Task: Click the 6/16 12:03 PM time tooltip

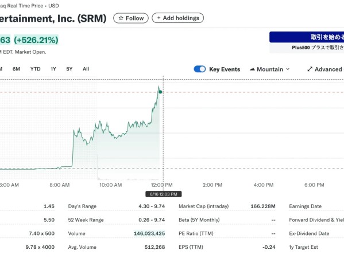Action: pos(164,194)
